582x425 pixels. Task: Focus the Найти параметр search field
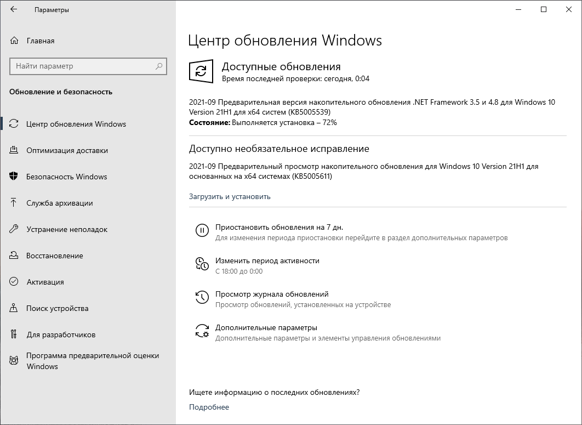(82, 66)
